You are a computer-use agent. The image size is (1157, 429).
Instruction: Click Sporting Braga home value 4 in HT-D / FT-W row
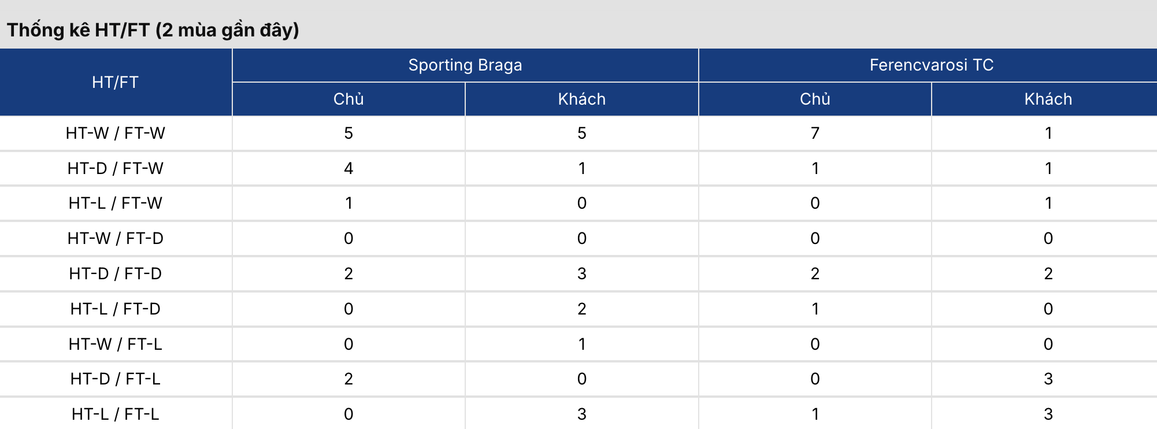348,169
